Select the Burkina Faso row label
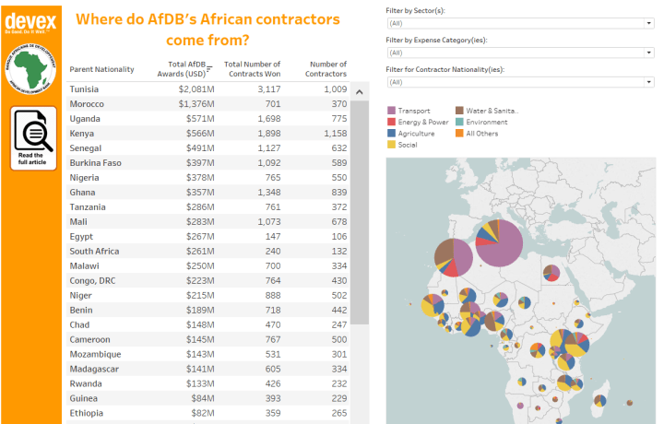The image size is (664, 424). click(x=95, y=163)
